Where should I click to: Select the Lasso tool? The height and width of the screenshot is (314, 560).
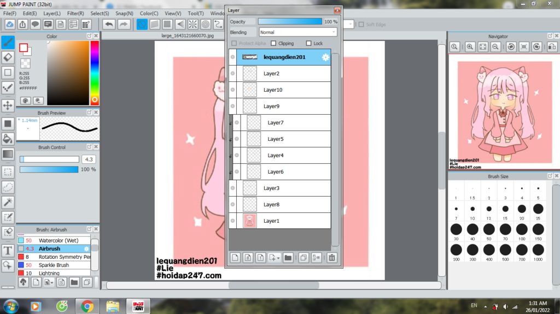point(8,187)
